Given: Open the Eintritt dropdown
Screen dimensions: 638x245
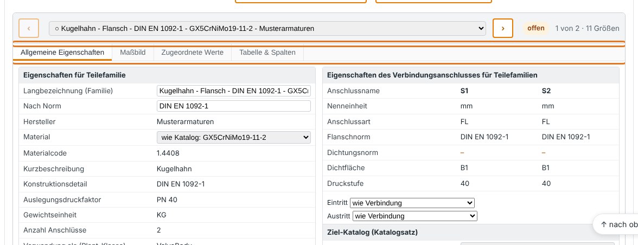Looking at the screenshot, I should (412, 203).
